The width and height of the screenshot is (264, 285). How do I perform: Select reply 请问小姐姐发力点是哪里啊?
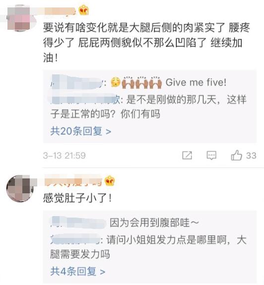148,247
